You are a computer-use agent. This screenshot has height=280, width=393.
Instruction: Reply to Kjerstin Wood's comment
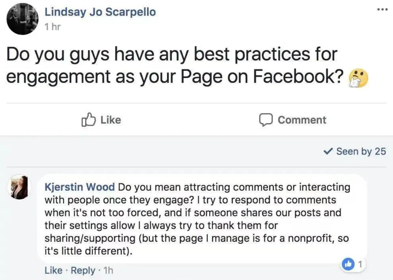(x=83, y=270)
